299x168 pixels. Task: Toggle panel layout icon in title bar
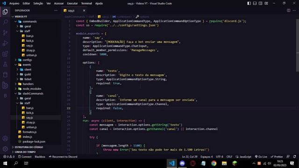tap(255, 3)
